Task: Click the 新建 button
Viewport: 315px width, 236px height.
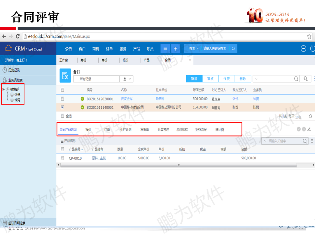Action: click(194, 79)
